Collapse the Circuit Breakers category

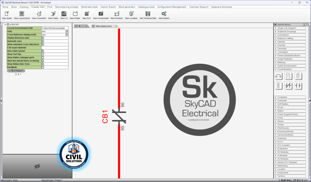290,69
